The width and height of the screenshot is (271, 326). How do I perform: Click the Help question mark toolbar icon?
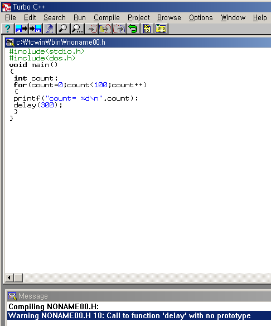click(x=8, y=29)
